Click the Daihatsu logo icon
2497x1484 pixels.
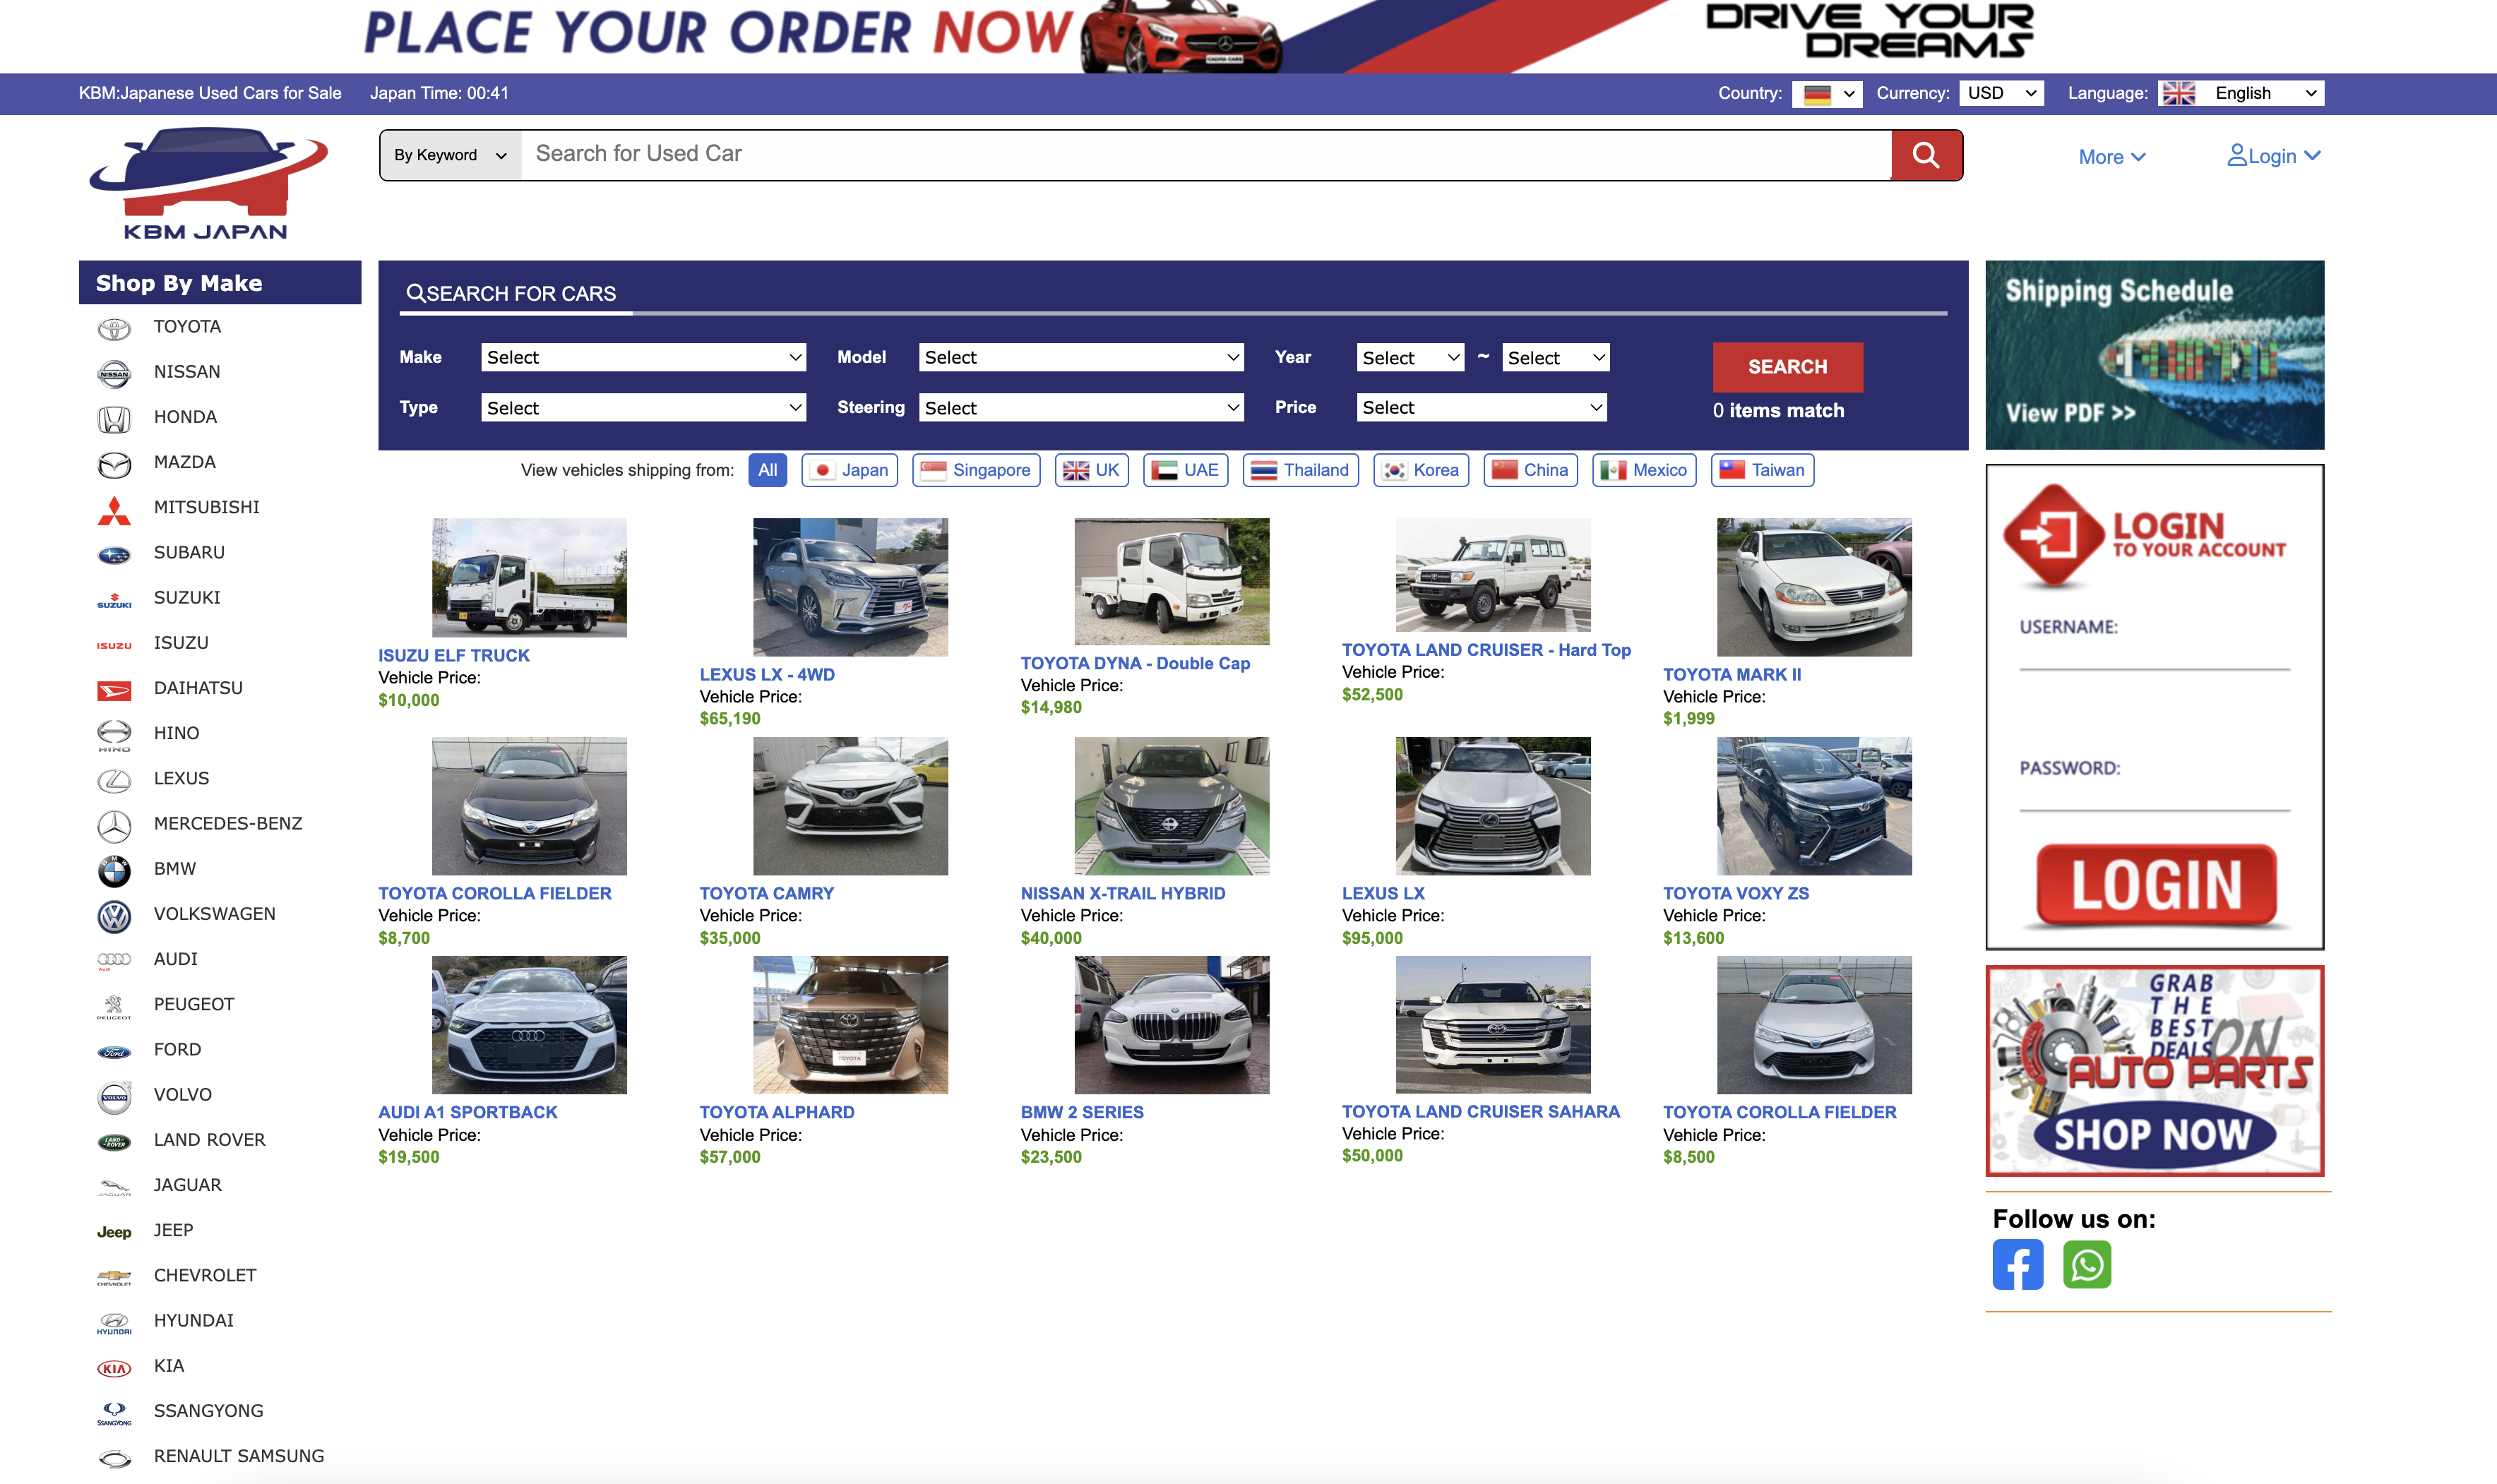[114, 690]
